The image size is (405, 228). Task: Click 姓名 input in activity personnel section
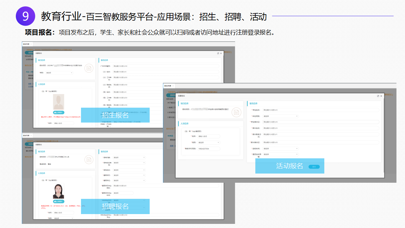(x=209, y=136)
